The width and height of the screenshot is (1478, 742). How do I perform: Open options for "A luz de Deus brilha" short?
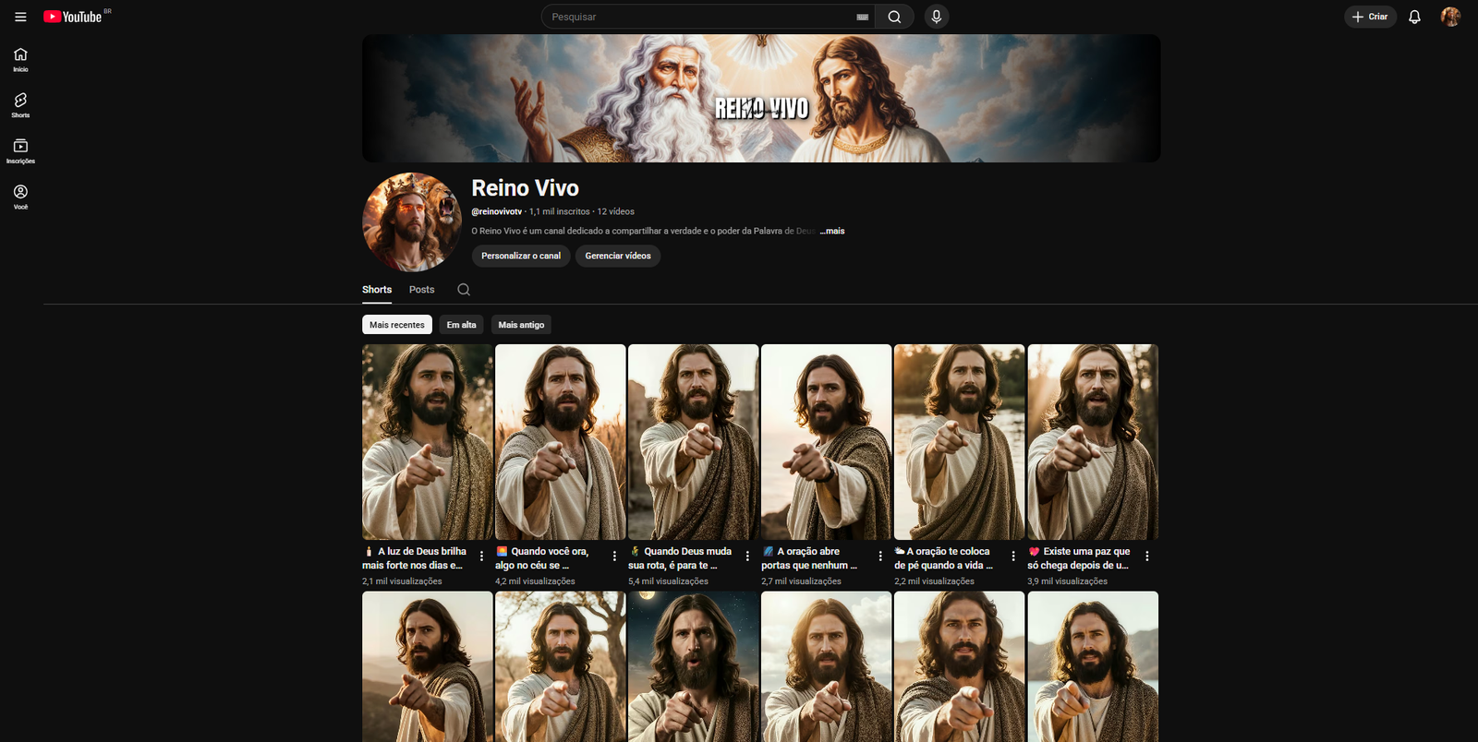481,556
